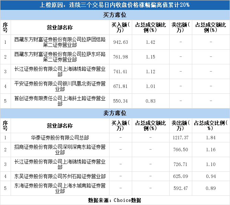Click sell percentage 1.10
The height and width of the screenshot is (205, 230).
[211, 164]
